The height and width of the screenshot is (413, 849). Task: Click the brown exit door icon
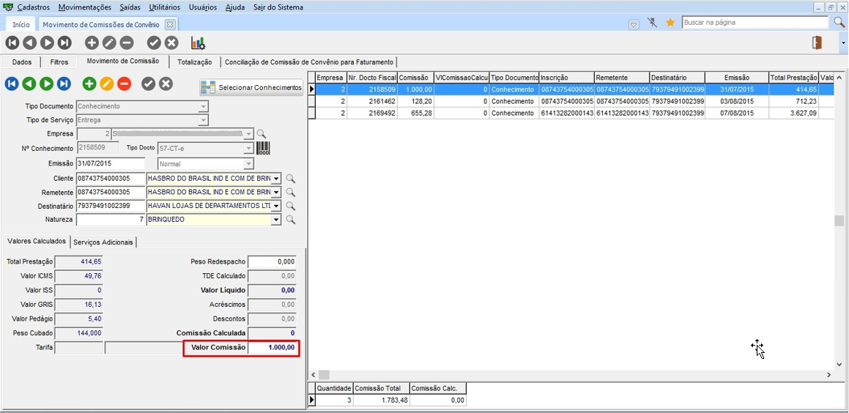(817, 43)
